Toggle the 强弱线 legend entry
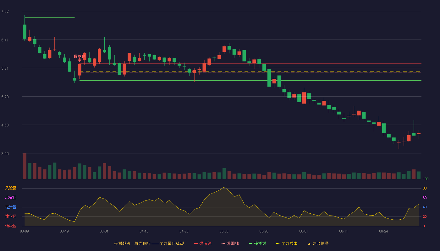 pyautogui.click(x=230, y=243)
